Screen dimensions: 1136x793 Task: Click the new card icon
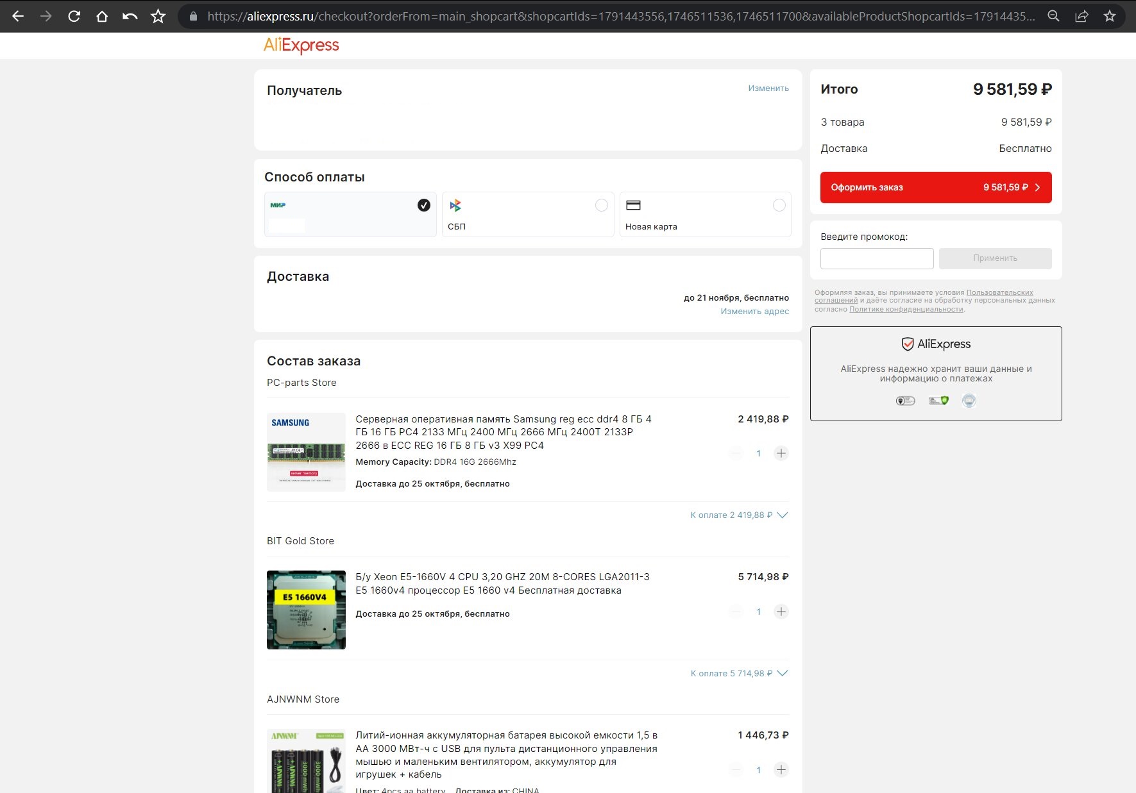coord(633,205)
